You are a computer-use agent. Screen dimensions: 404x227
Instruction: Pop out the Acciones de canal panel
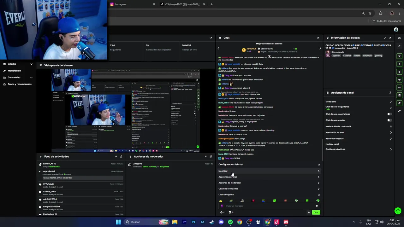[x=390, y=93]
